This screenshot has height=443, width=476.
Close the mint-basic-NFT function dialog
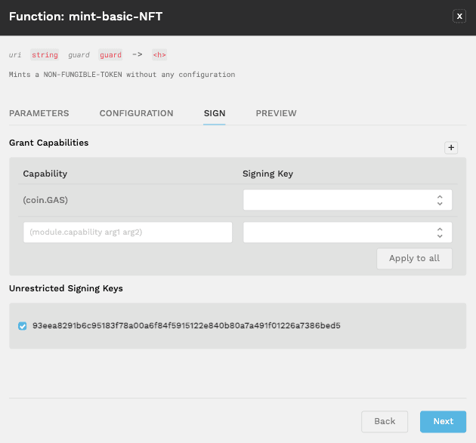point(459,16)
